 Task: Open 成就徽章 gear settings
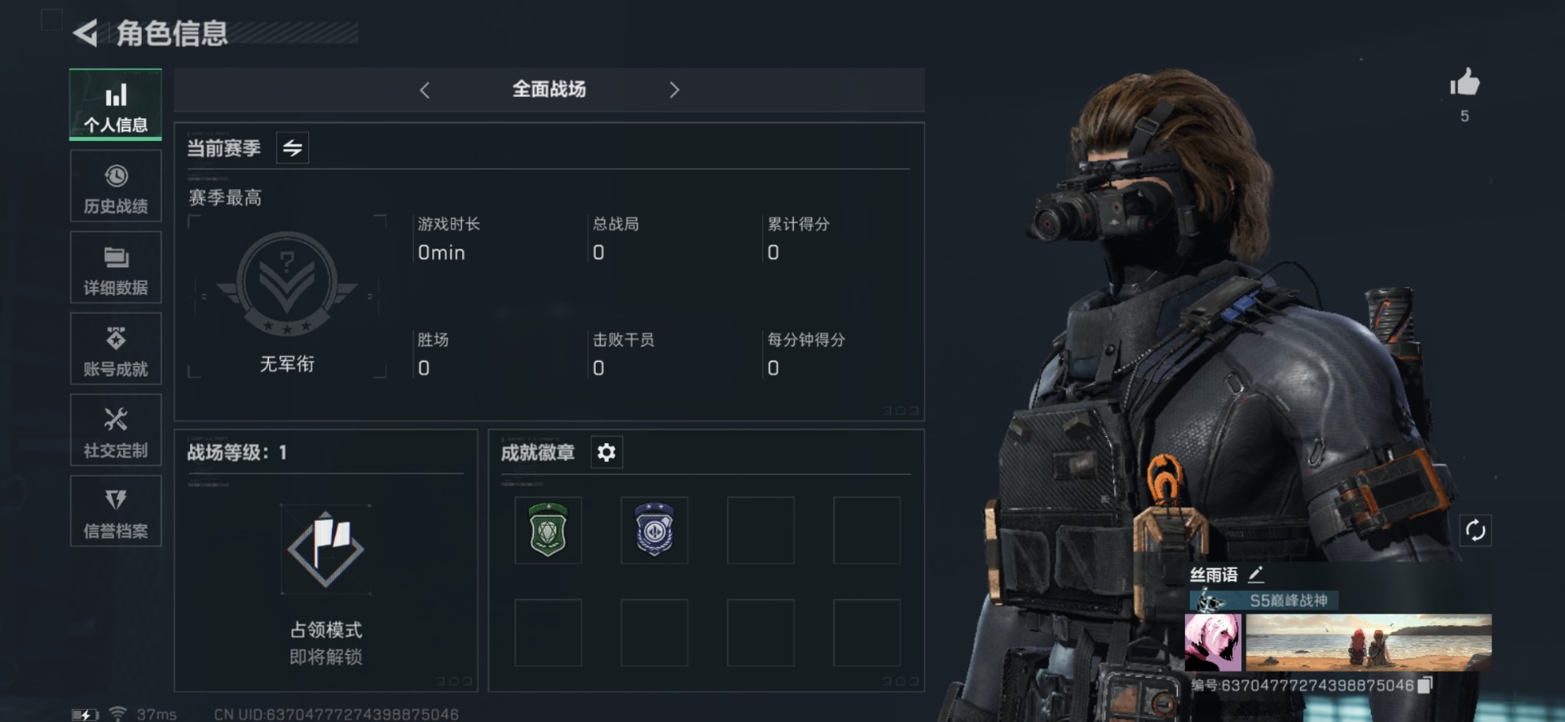pos(606,452)
